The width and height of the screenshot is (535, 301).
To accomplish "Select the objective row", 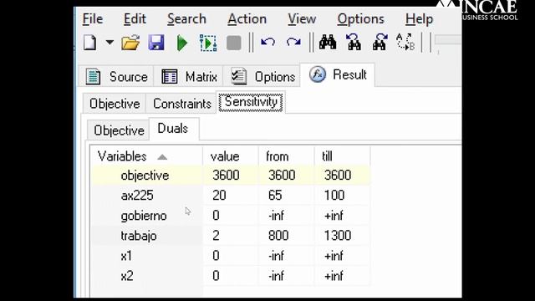I will 231,176.
